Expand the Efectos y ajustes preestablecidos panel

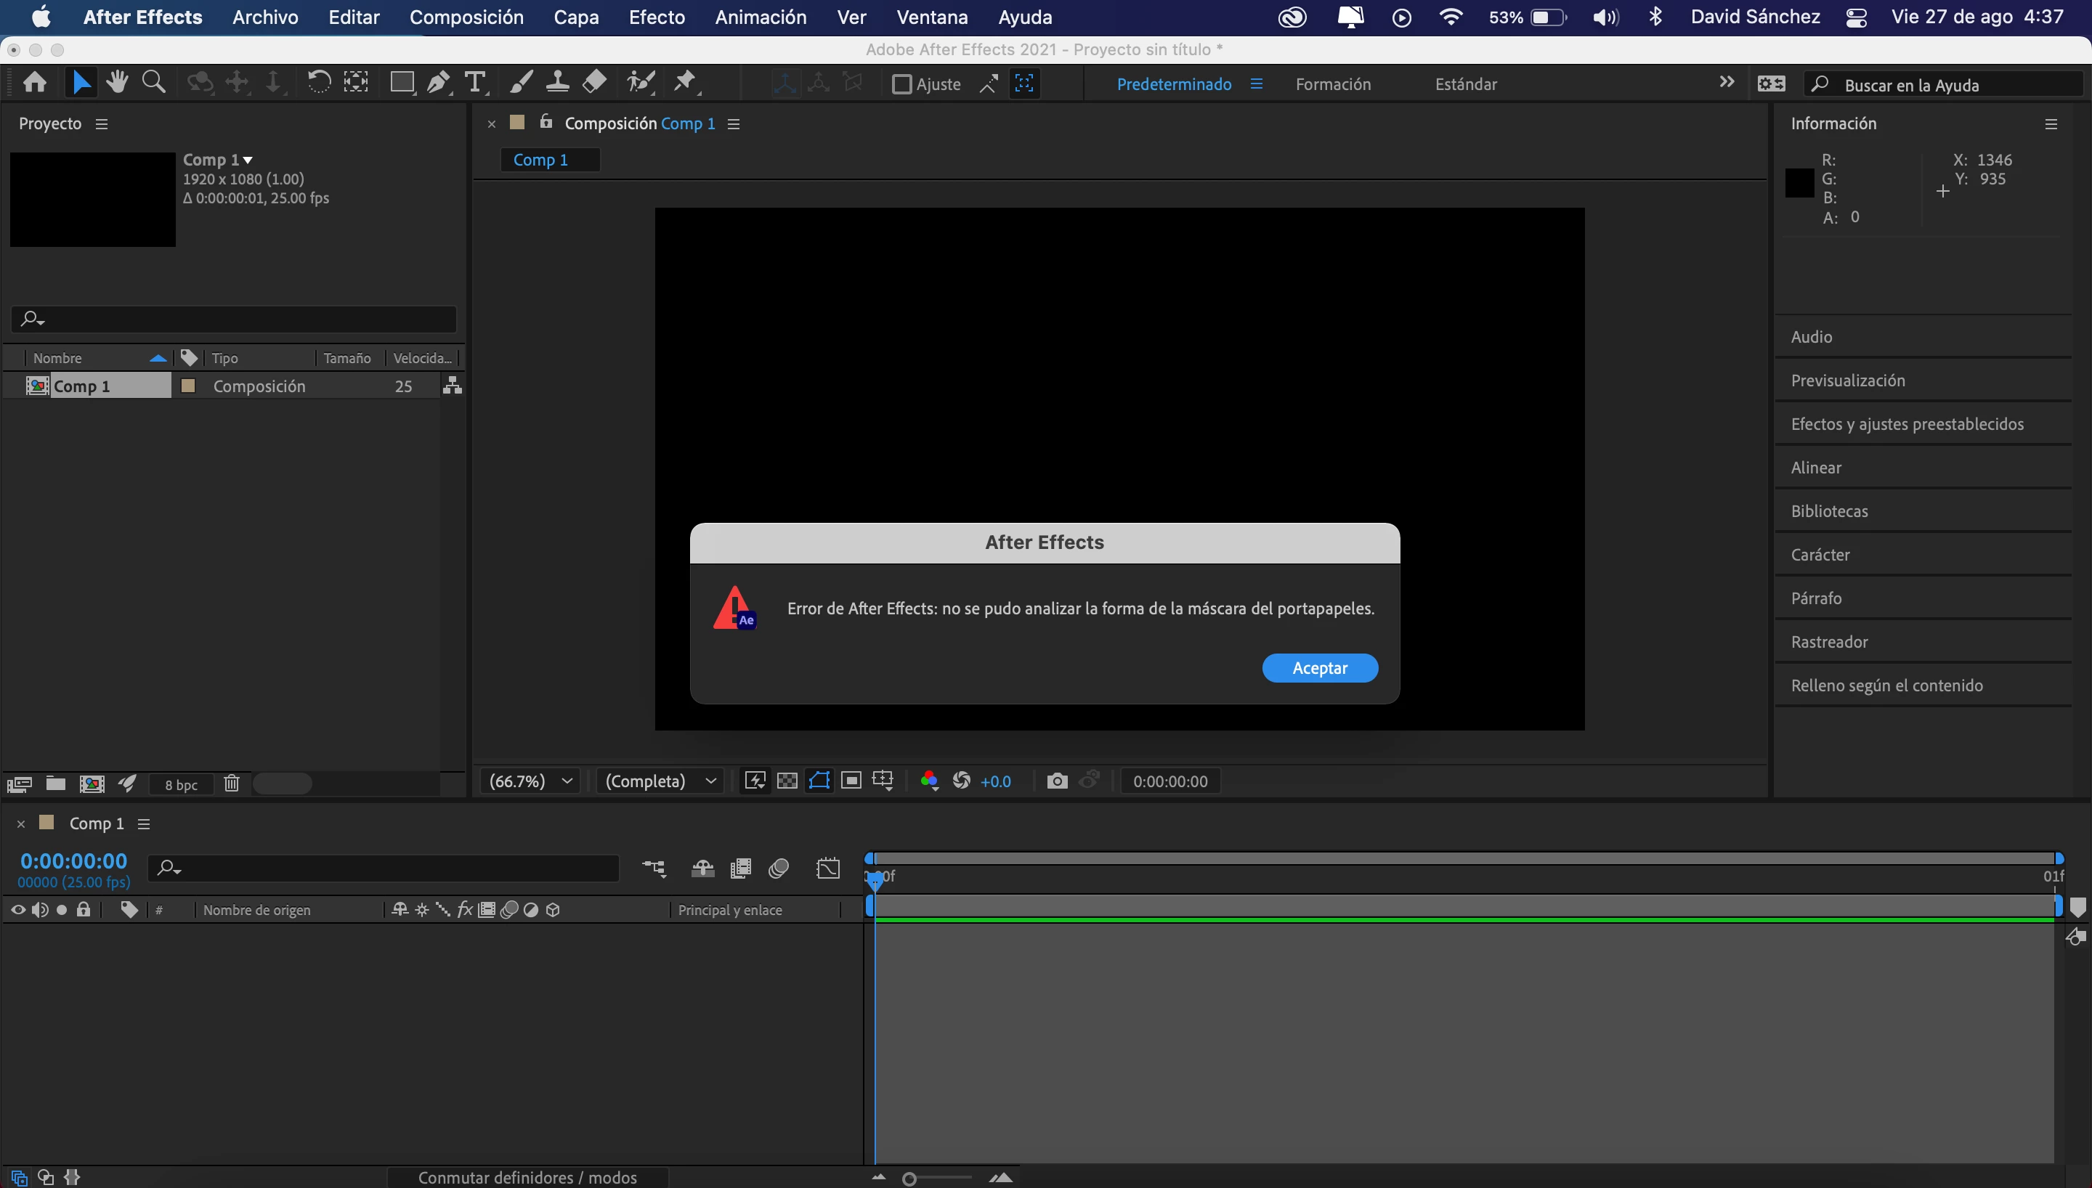pyautogui.click(x=1907, y=424)
